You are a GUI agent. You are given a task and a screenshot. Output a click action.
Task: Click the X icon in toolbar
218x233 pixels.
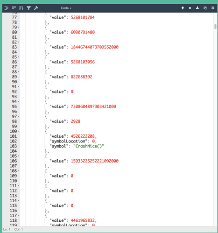point(190,8)
